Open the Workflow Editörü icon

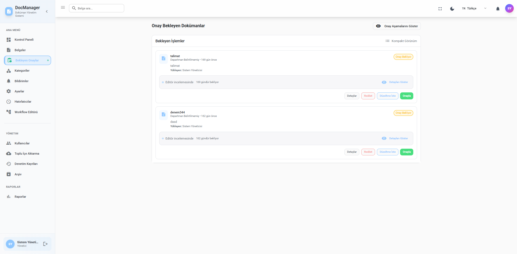(x=9, y=112)
